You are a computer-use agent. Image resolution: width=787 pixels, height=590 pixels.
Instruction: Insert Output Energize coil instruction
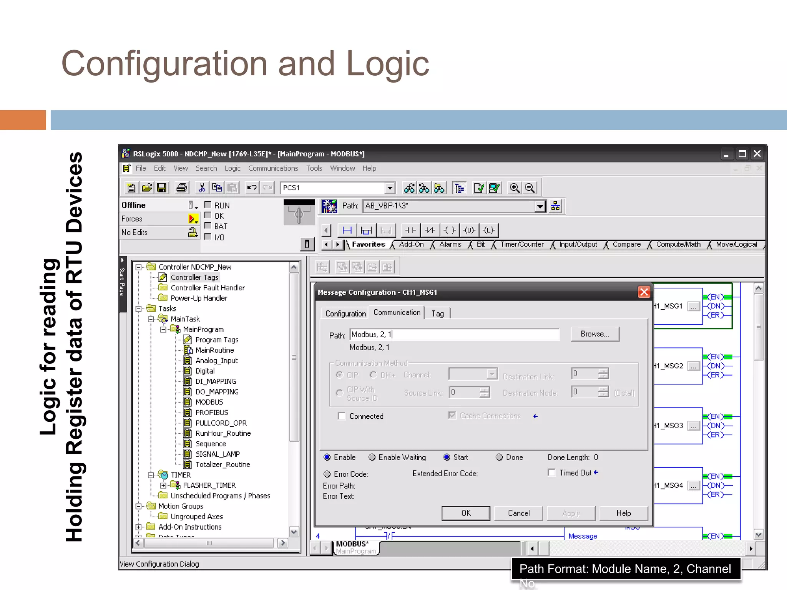click(450, 230)
